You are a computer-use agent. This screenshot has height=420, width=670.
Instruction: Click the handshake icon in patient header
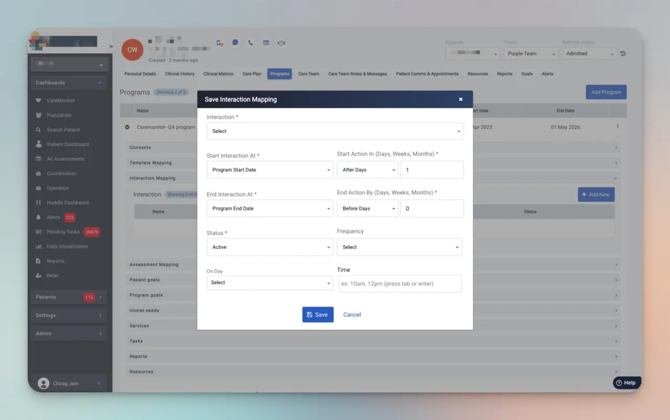point(281,43)
